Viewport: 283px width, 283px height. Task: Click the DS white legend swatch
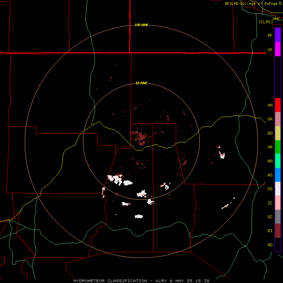click(278, 189)
